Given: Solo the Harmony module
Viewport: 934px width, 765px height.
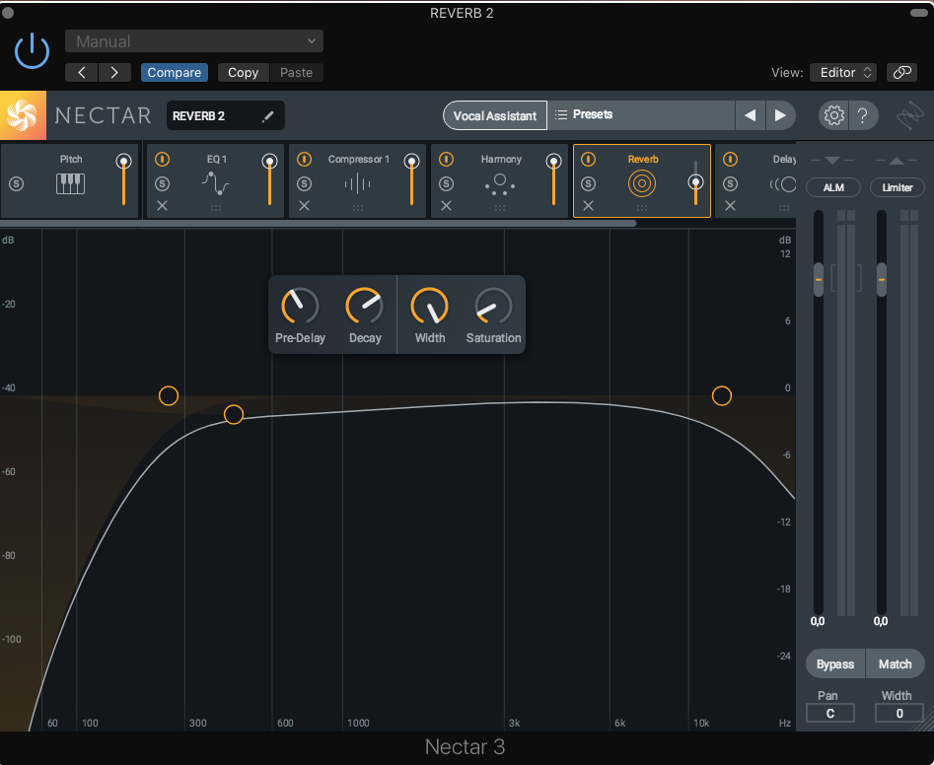Looking at the screenshot, I should pos(446,184).
